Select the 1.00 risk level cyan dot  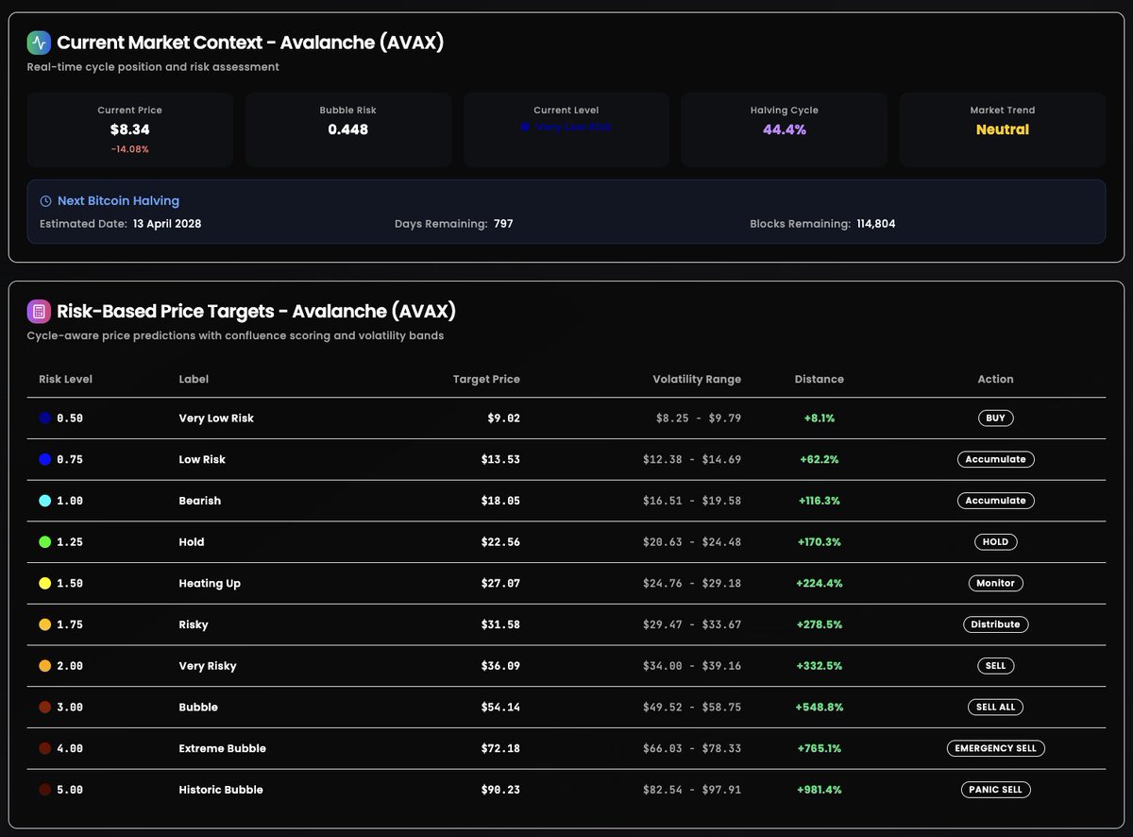pyautogui.click(x=45, y=501)
